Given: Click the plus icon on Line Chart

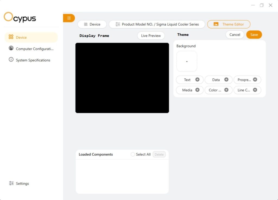Looking at the screenshot, I should (255, 90).
